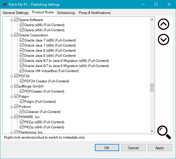Viewport: 176px width, 159px height.
Task: Select Oracle VM VirtualBox (Full-Content) label
Action: pos(51,71)
